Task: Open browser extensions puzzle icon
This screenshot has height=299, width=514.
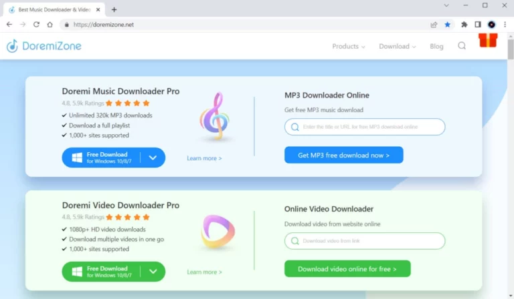Action: 464,25
